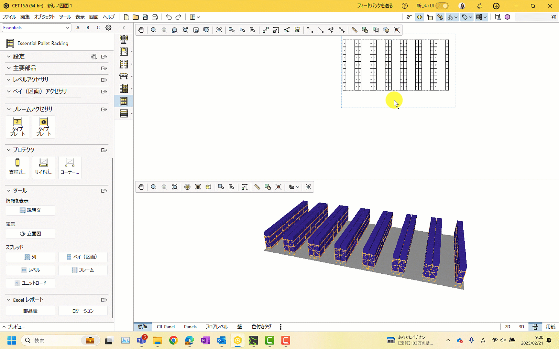
Task: Add the Type Plate camera accessory
Action: point(44,127)
